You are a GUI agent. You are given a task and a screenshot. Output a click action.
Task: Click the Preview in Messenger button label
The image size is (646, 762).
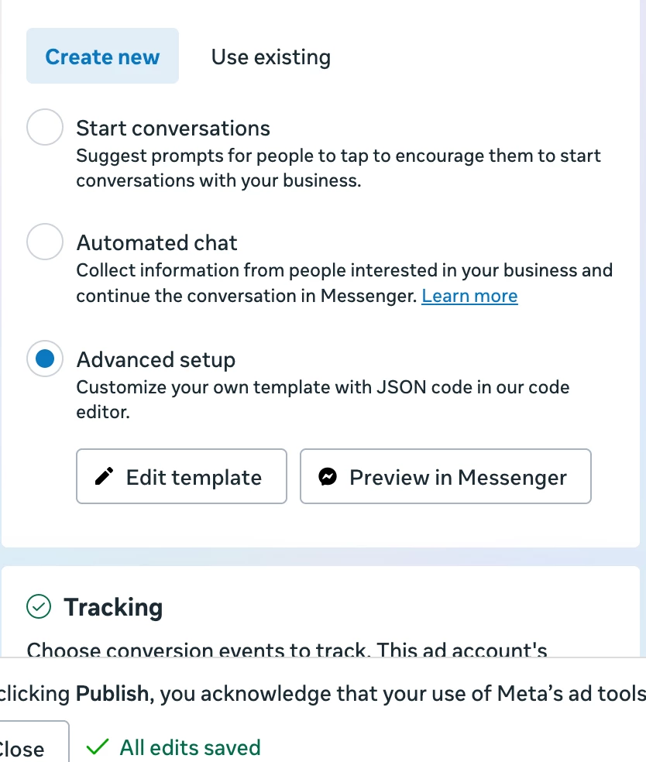tap(458, 477)
